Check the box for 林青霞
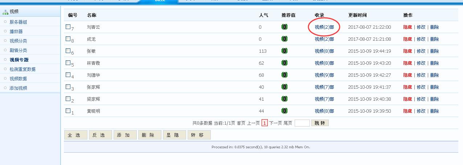The width and height of the screenshot is (463, 165). point(68,63)
